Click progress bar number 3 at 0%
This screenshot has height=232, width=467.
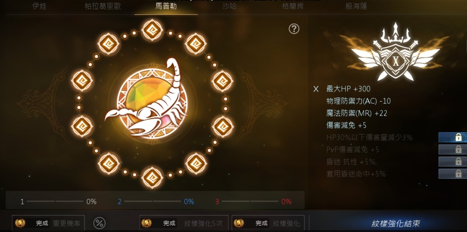[x=253, y=201]
